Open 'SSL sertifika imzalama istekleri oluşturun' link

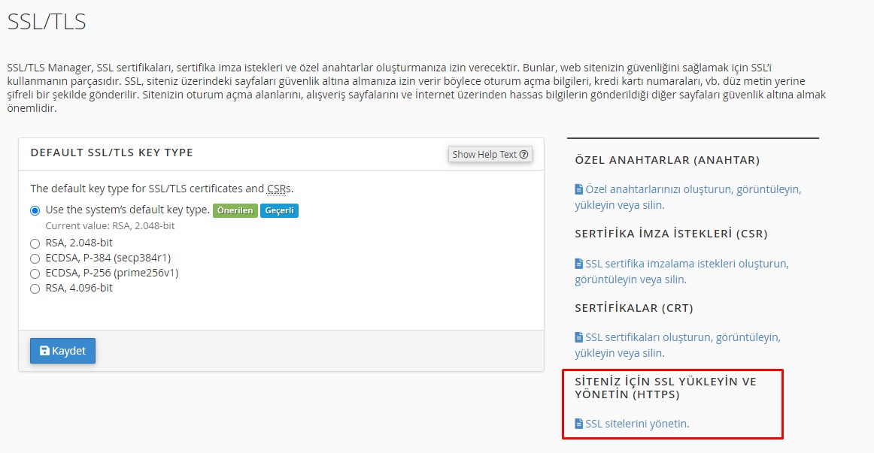pos(681,271)
